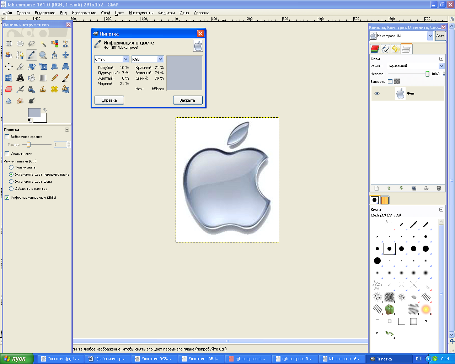Image resolution: width=455 pixels, height=364 pixels.
Task: Select the Shear tool
Action: coord(54,66)
